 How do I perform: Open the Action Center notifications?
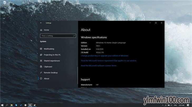[188, 105]
